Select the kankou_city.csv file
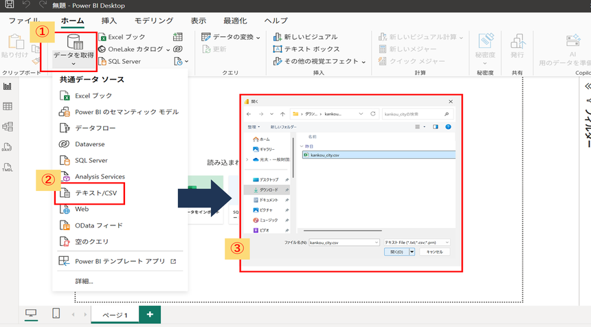Screen dimensions: 591x327 379,155
